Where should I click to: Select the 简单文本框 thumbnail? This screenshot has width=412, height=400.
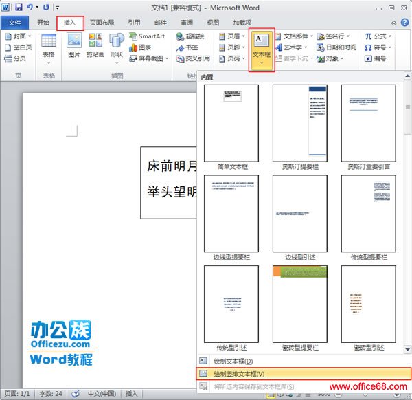(231, 123)
